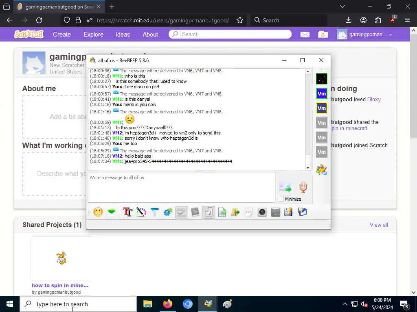Select the black starry avatar in user strip
417x312 pixels.
click(x=322, y=79)
